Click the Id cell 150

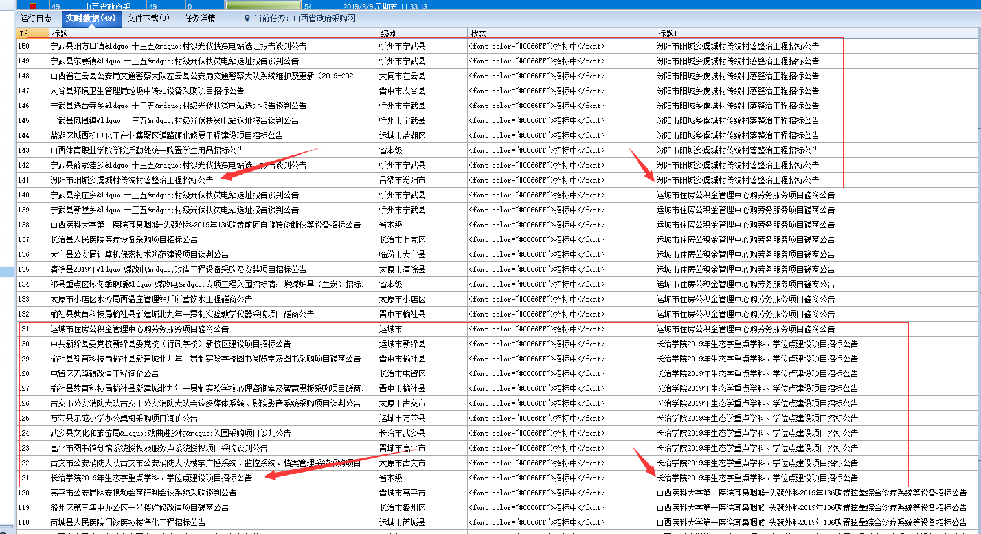pyautogui.click(x=32, y=46)
